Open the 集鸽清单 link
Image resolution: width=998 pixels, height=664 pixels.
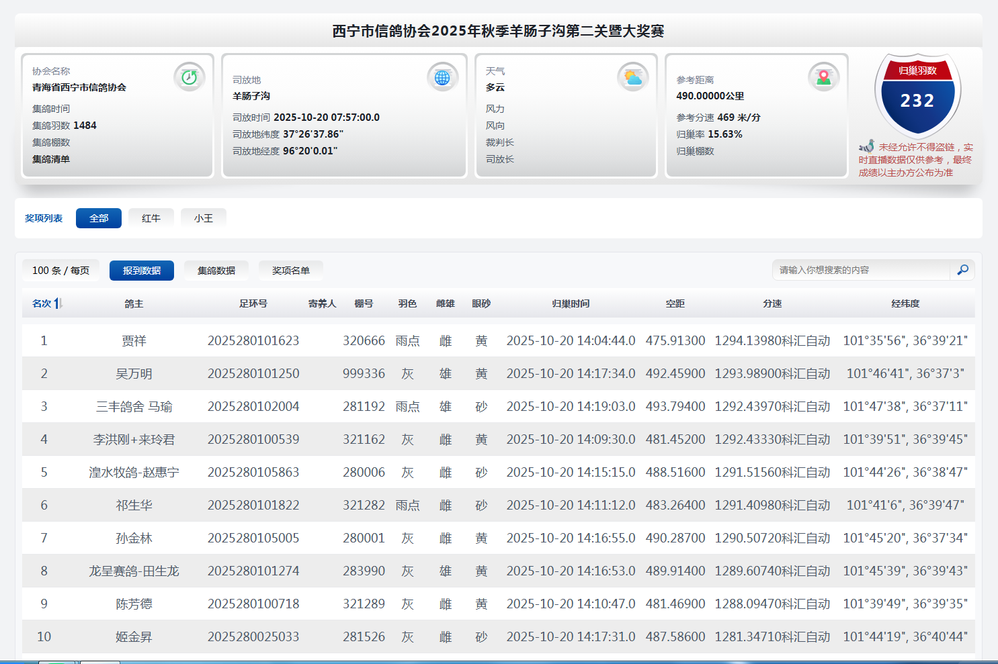point(51,159)
